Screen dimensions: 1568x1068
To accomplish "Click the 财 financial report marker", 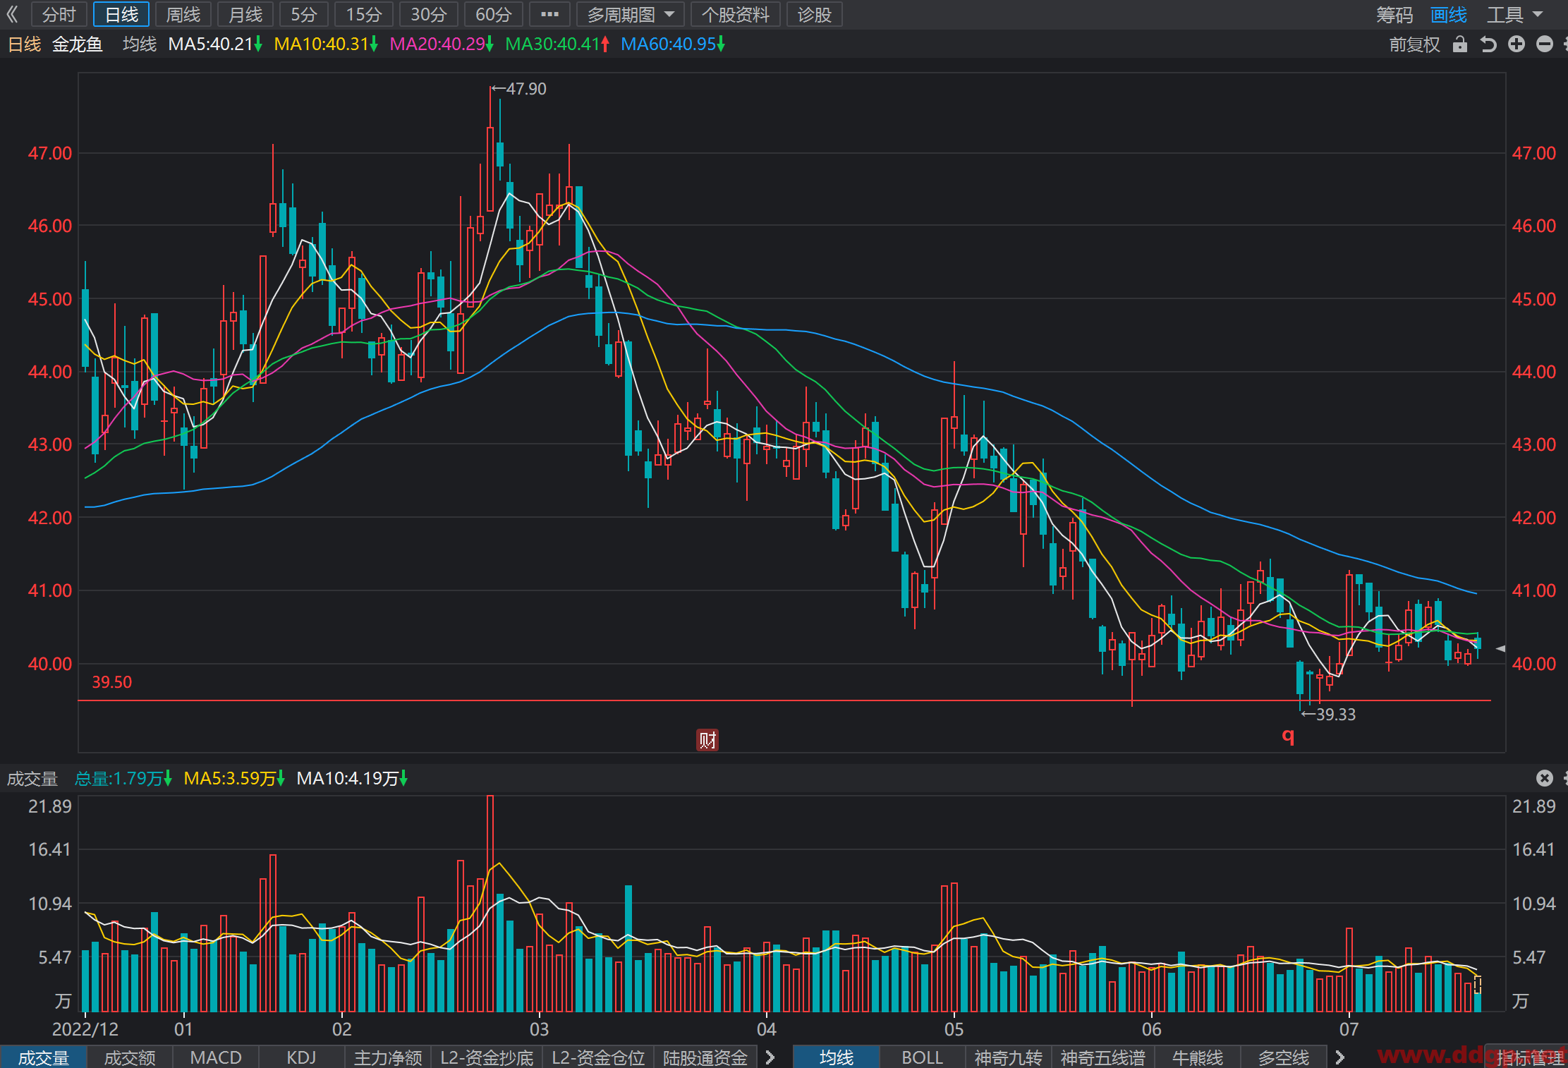I will 707,740.
